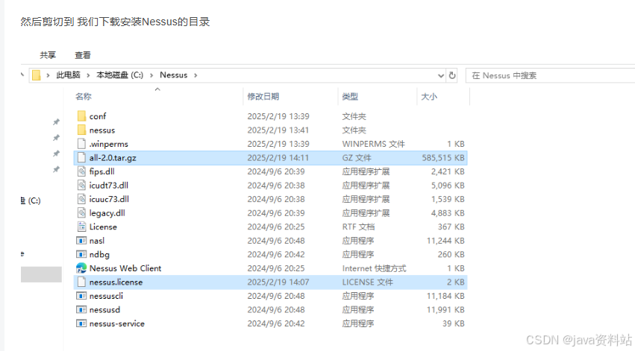Click the nessus-service application icon
635x351 pixels.
point(81,323)
